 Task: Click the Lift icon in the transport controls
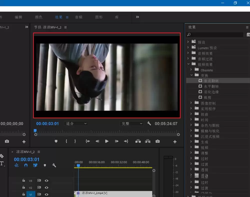pyautogui.click(x=138, y=141)
